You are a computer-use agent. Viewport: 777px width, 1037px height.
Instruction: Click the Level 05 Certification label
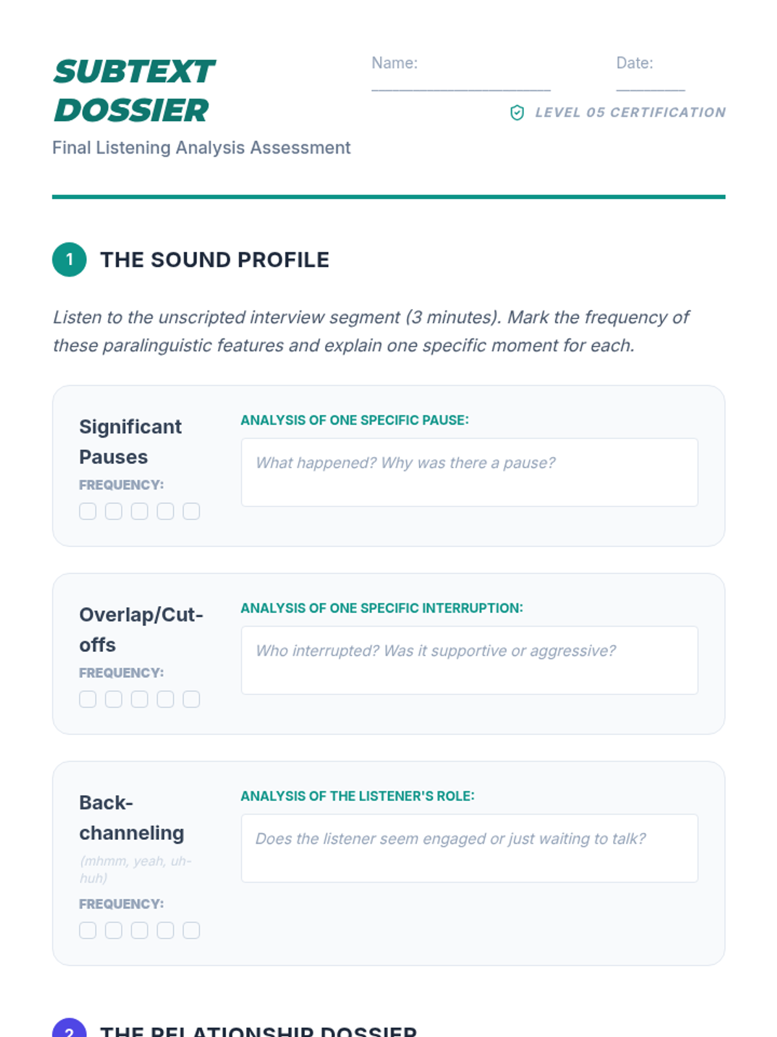pos(630,113)
